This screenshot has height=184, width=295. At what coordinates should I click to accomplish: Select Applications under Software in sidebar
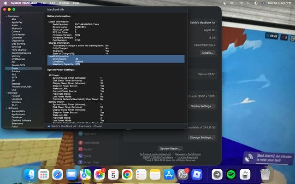[18, 115]
